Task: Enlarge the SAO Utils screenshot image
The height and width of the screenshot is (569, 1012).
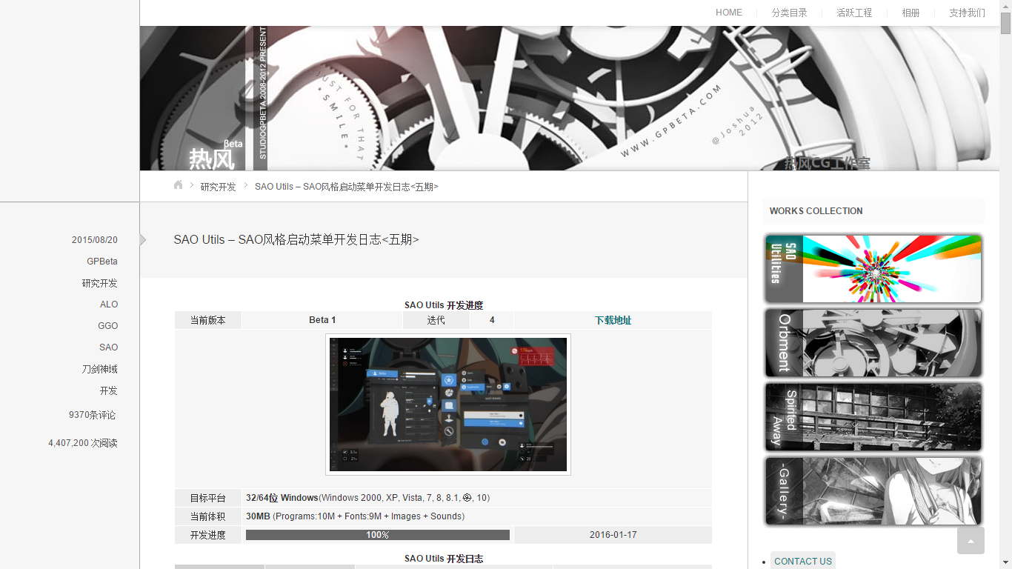Action: (x=448, y=405)
